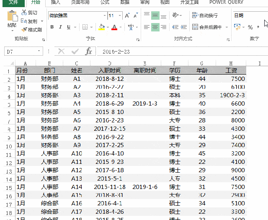The height and width of the screenshot is (220, 268).
Task: Toggle middle vertical alignment
Action: (155, 16)
